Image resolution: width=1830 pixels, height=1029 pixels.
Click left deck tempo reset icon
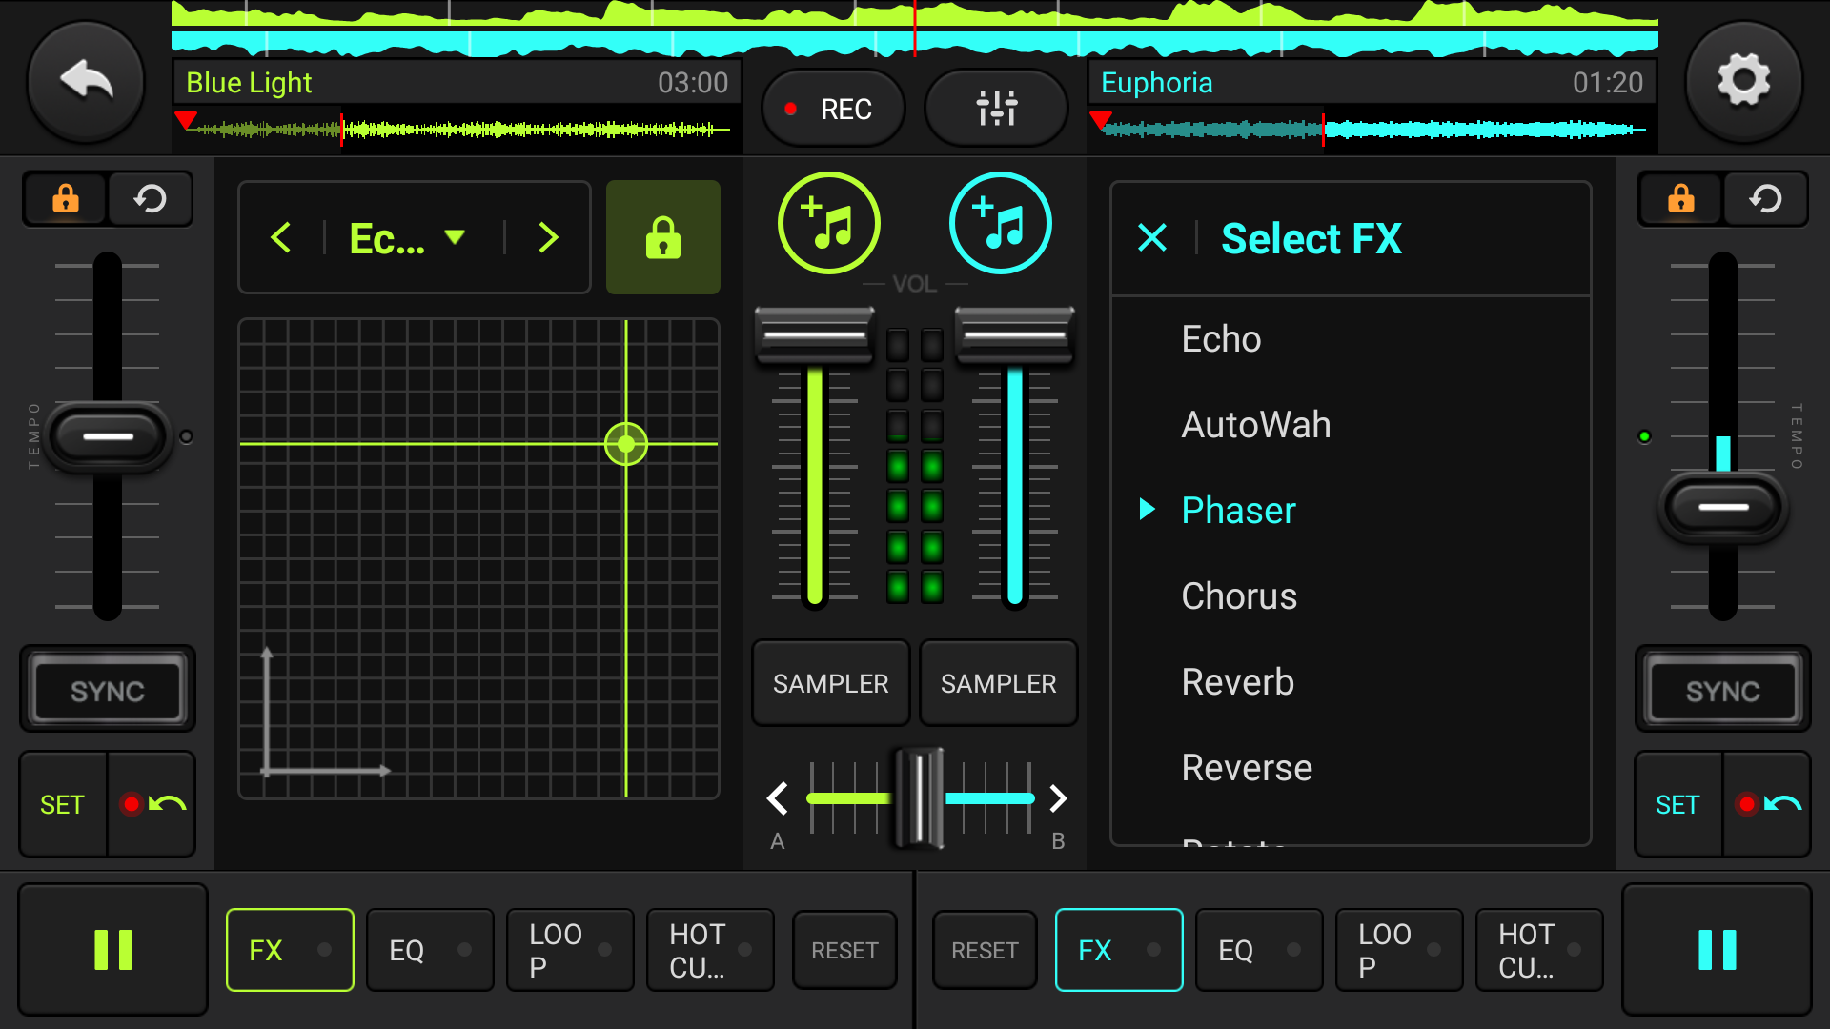pos(150,199)
